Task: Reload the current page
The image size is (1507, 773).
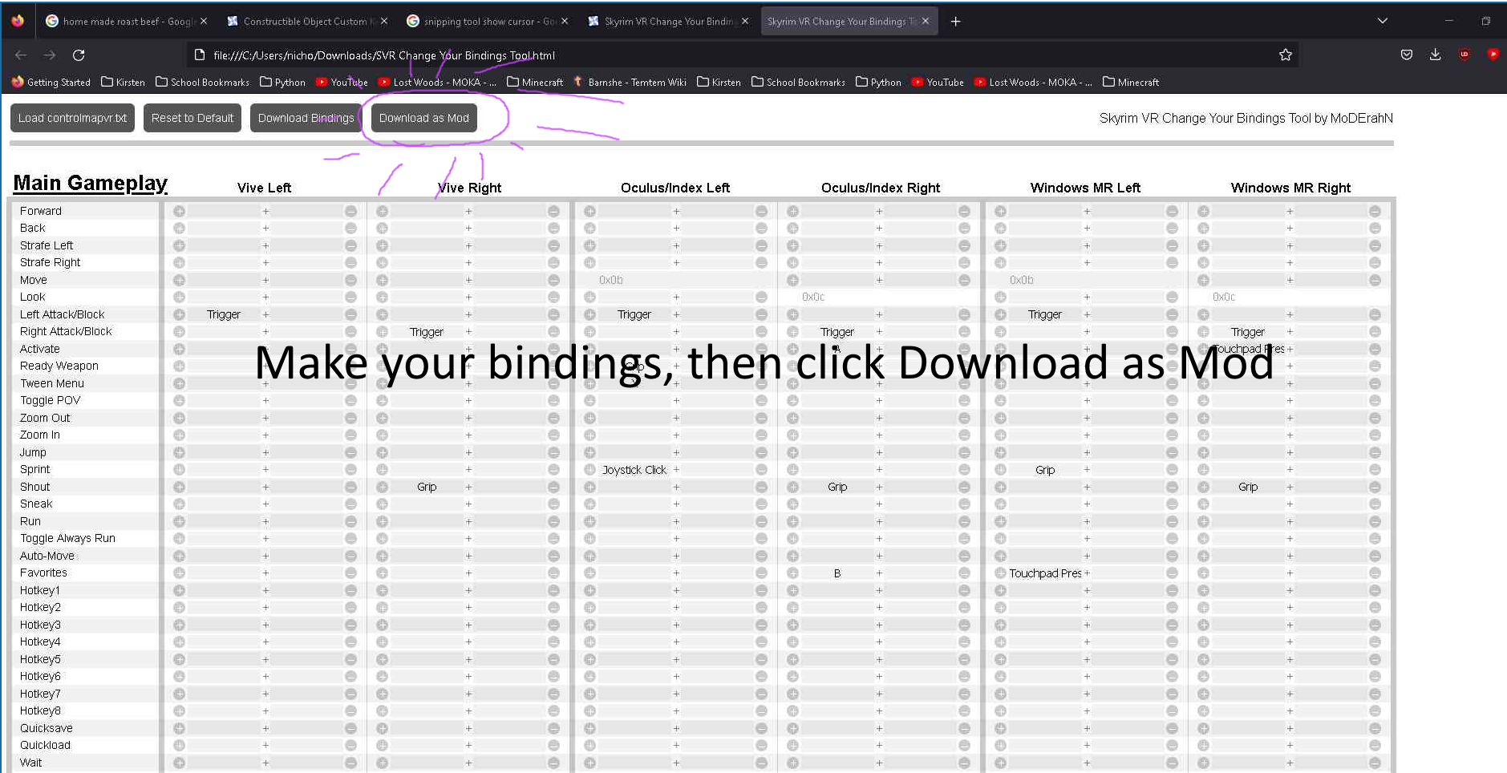Action: [x=79, y=55]
